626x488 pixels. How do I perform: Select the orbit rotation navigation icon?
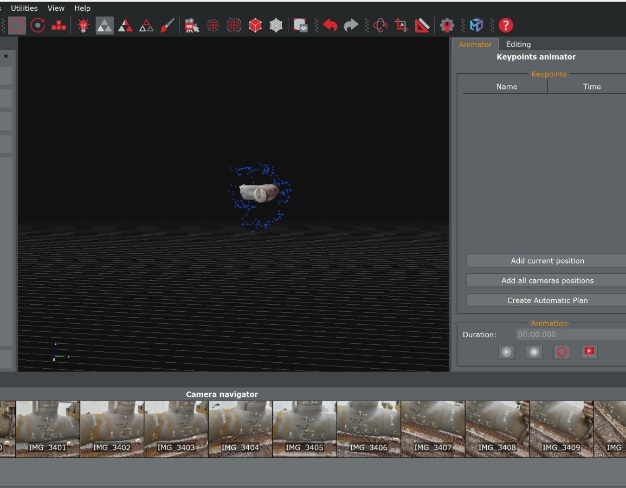(x=17, y=25)
